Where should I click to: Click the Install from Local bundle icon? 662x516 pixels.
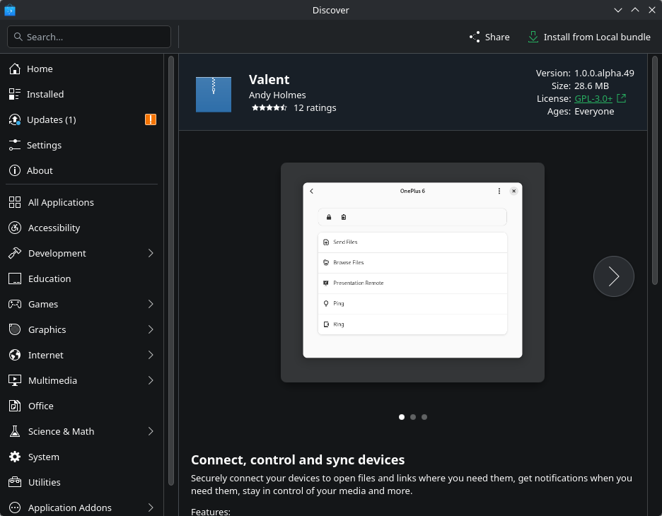pyautogui.click(x=533, y=37)
